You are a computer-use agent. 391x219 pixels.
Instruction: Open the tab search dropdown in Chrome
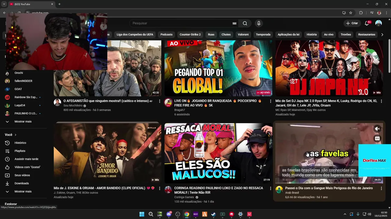pyautogui.click(x=4, y=4)
